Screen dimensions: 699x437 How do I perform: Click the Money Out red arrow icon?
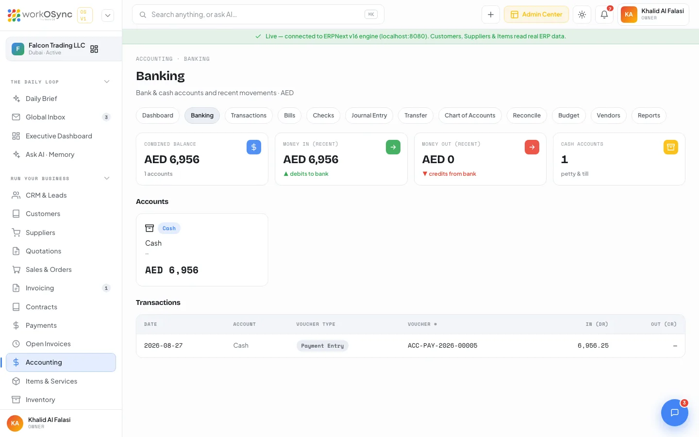click(532, 147)
